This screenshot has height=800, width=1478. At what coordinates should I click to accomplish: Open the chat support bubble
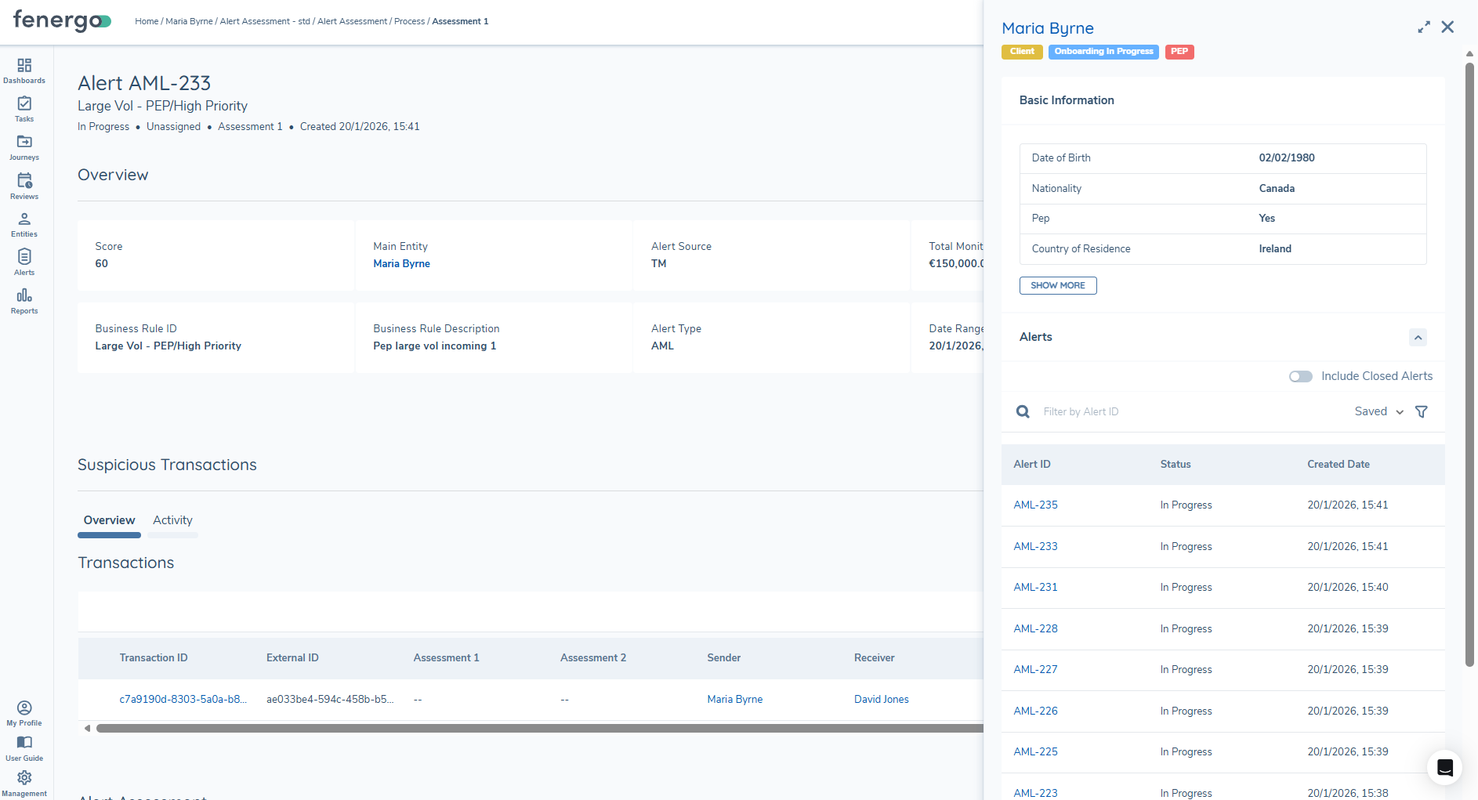coord(1444,768)
